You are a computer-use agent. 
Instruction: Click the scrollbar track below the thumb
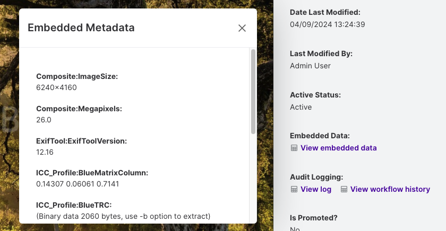pyautogui.click(x=253, y=179)
